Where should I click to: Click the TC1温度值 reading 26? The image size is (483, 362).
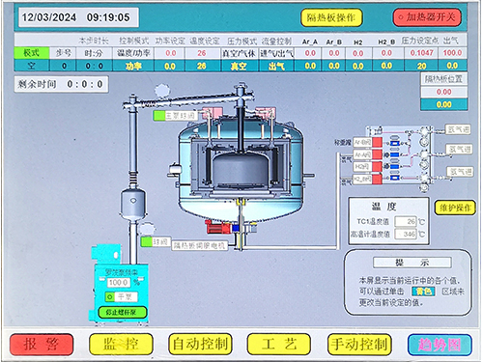pos(406,221)
